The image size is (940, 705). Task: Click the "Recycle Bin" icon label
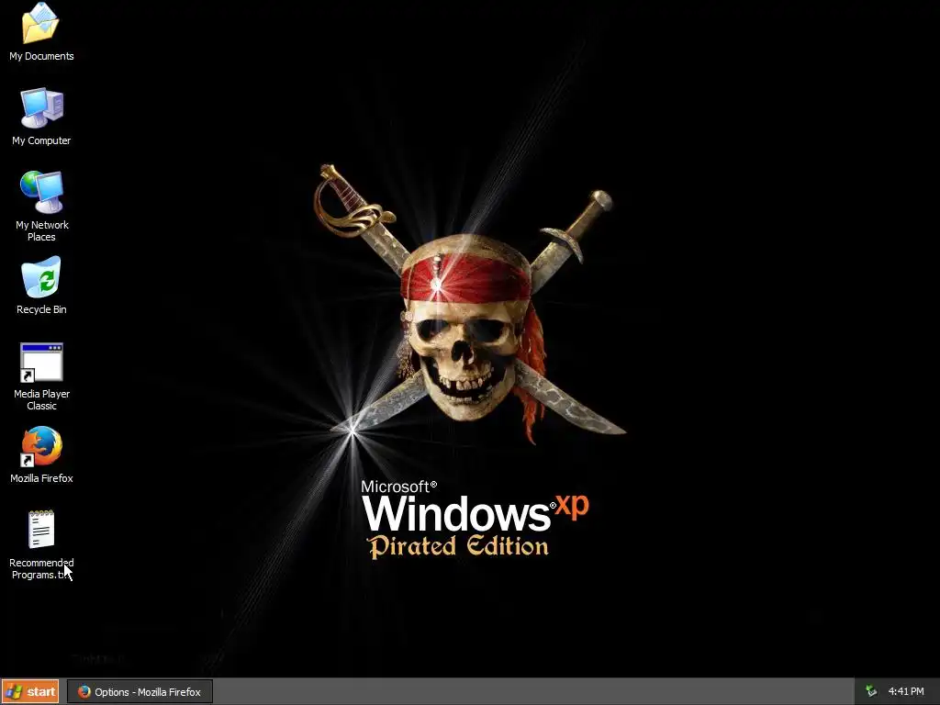(41, 310)
